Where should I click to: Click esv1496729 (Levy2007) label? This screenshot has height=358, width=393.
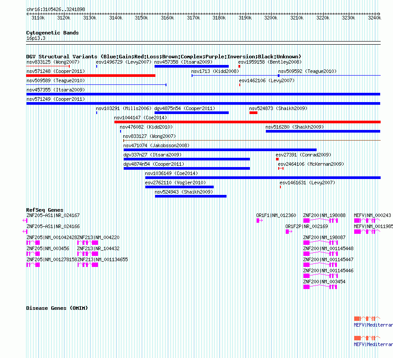tap(124, 62)
